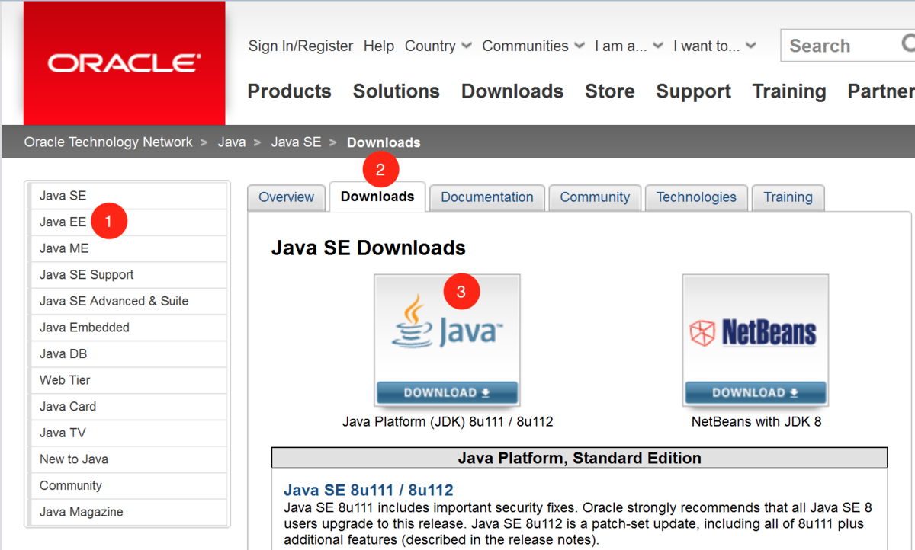The image size is (915, 550).
Task: Open the Technologies tab
Action: pyautogui.click(x=696, y=197)
